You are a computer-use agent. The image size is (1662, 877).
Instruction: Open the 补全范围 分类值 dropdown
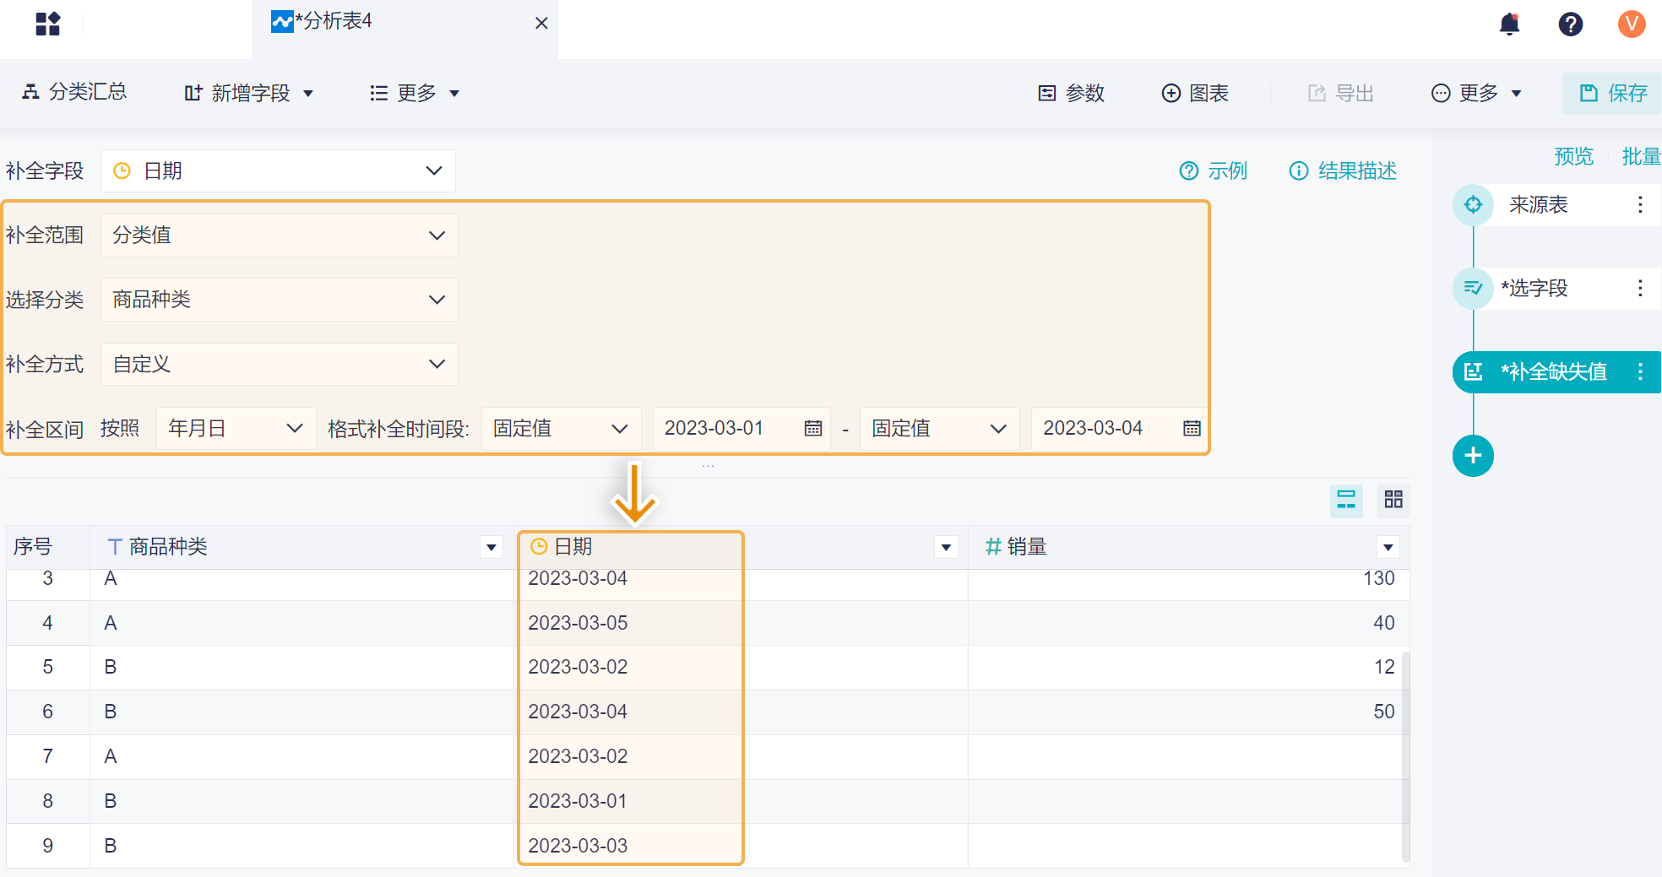tap(279, 235)
